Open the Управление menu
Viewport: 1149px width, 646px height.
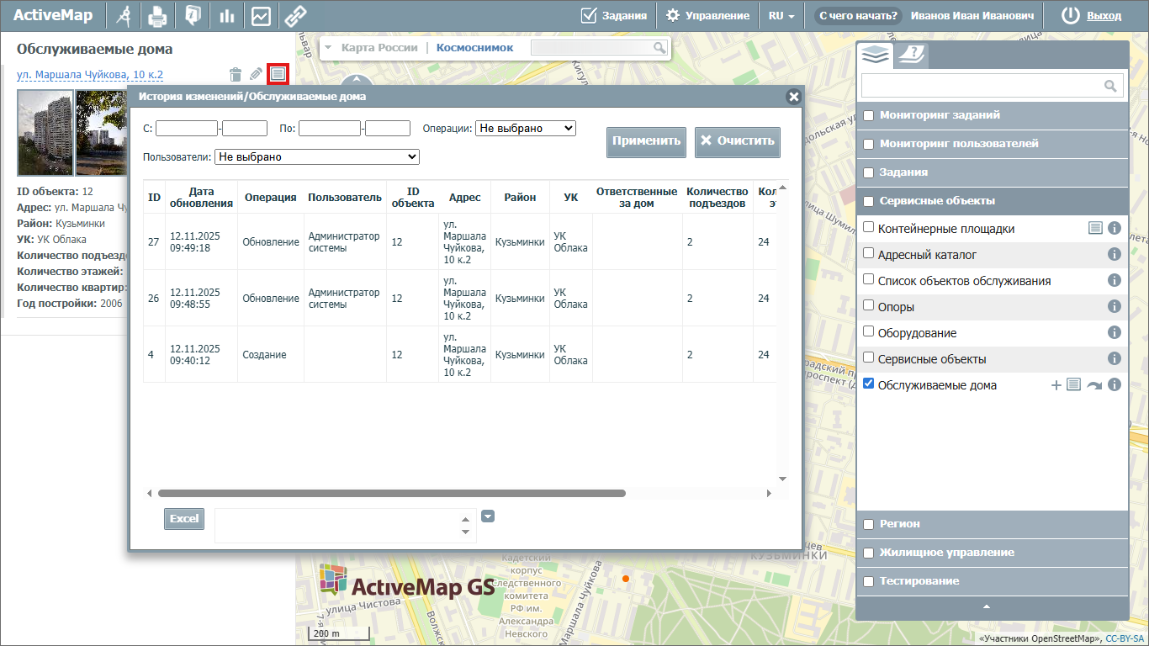(707, 16)
